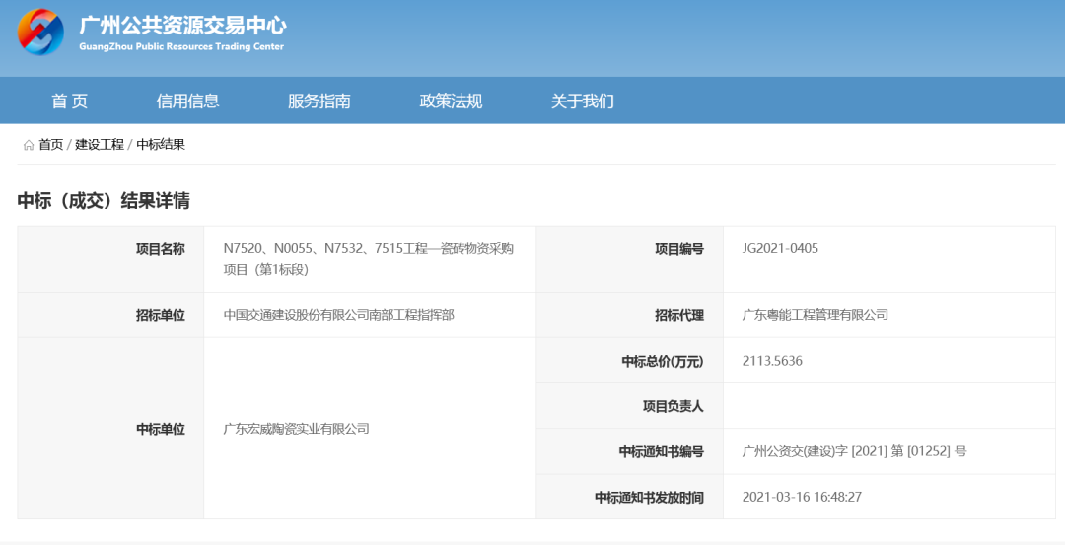Click the 项目编号 label cell
Image resolution: width=1065 pixels, height=545 pixels.
coord(629,259)
